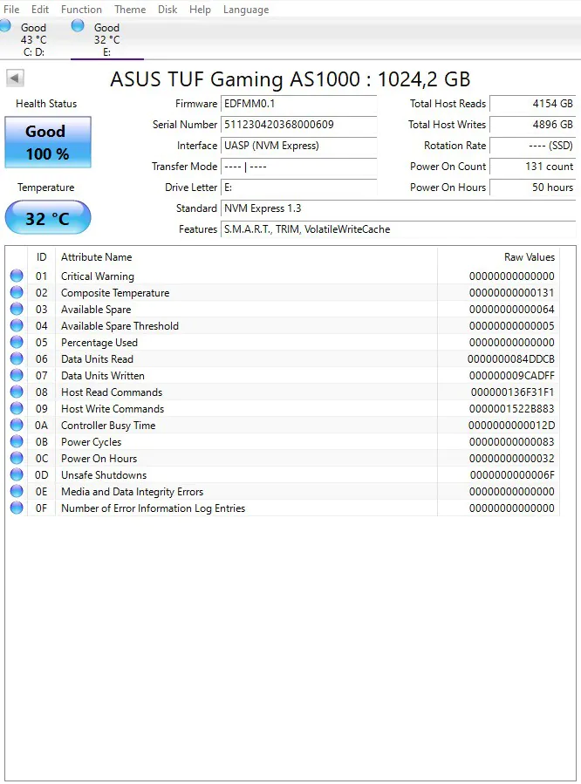Image resolution: width=581 pixels, height=784 pixels.
Task: Select the E: disk tab
Action: tap(107, 39)
